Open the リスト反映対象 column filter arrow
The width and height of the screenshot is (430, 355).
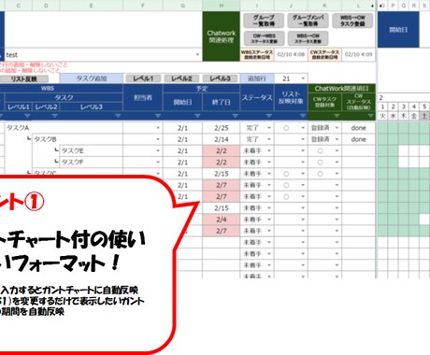click(x=303, y=116)
